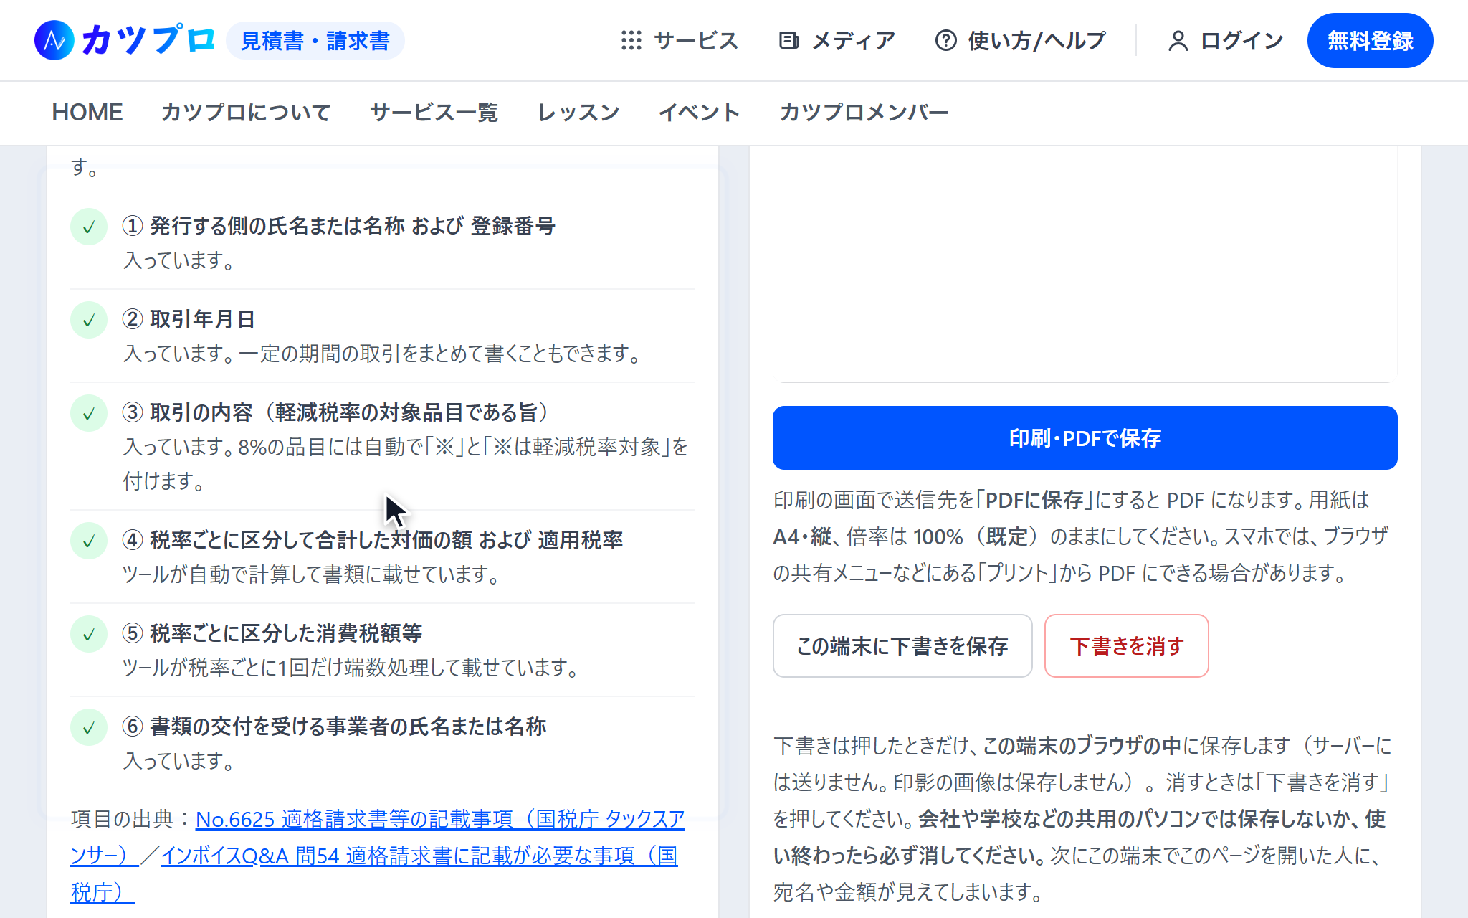Click the blank invoice preview area
The width and height of the screenshot is (1468, 918).
click(1085, 264)
